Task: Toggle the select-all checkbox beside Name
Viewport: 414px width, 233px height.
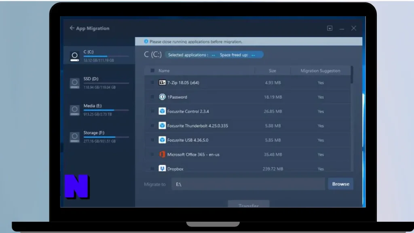Action: click(152, 70)
